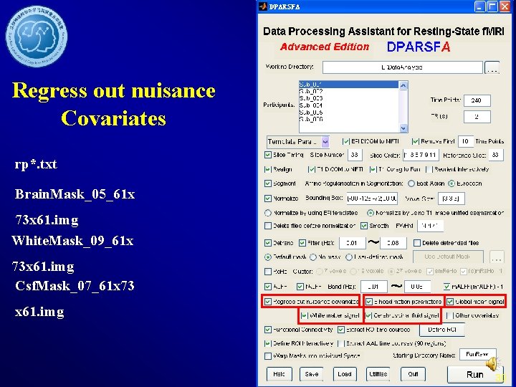
Task: Click the Save button
Action: tap(311, 374)
